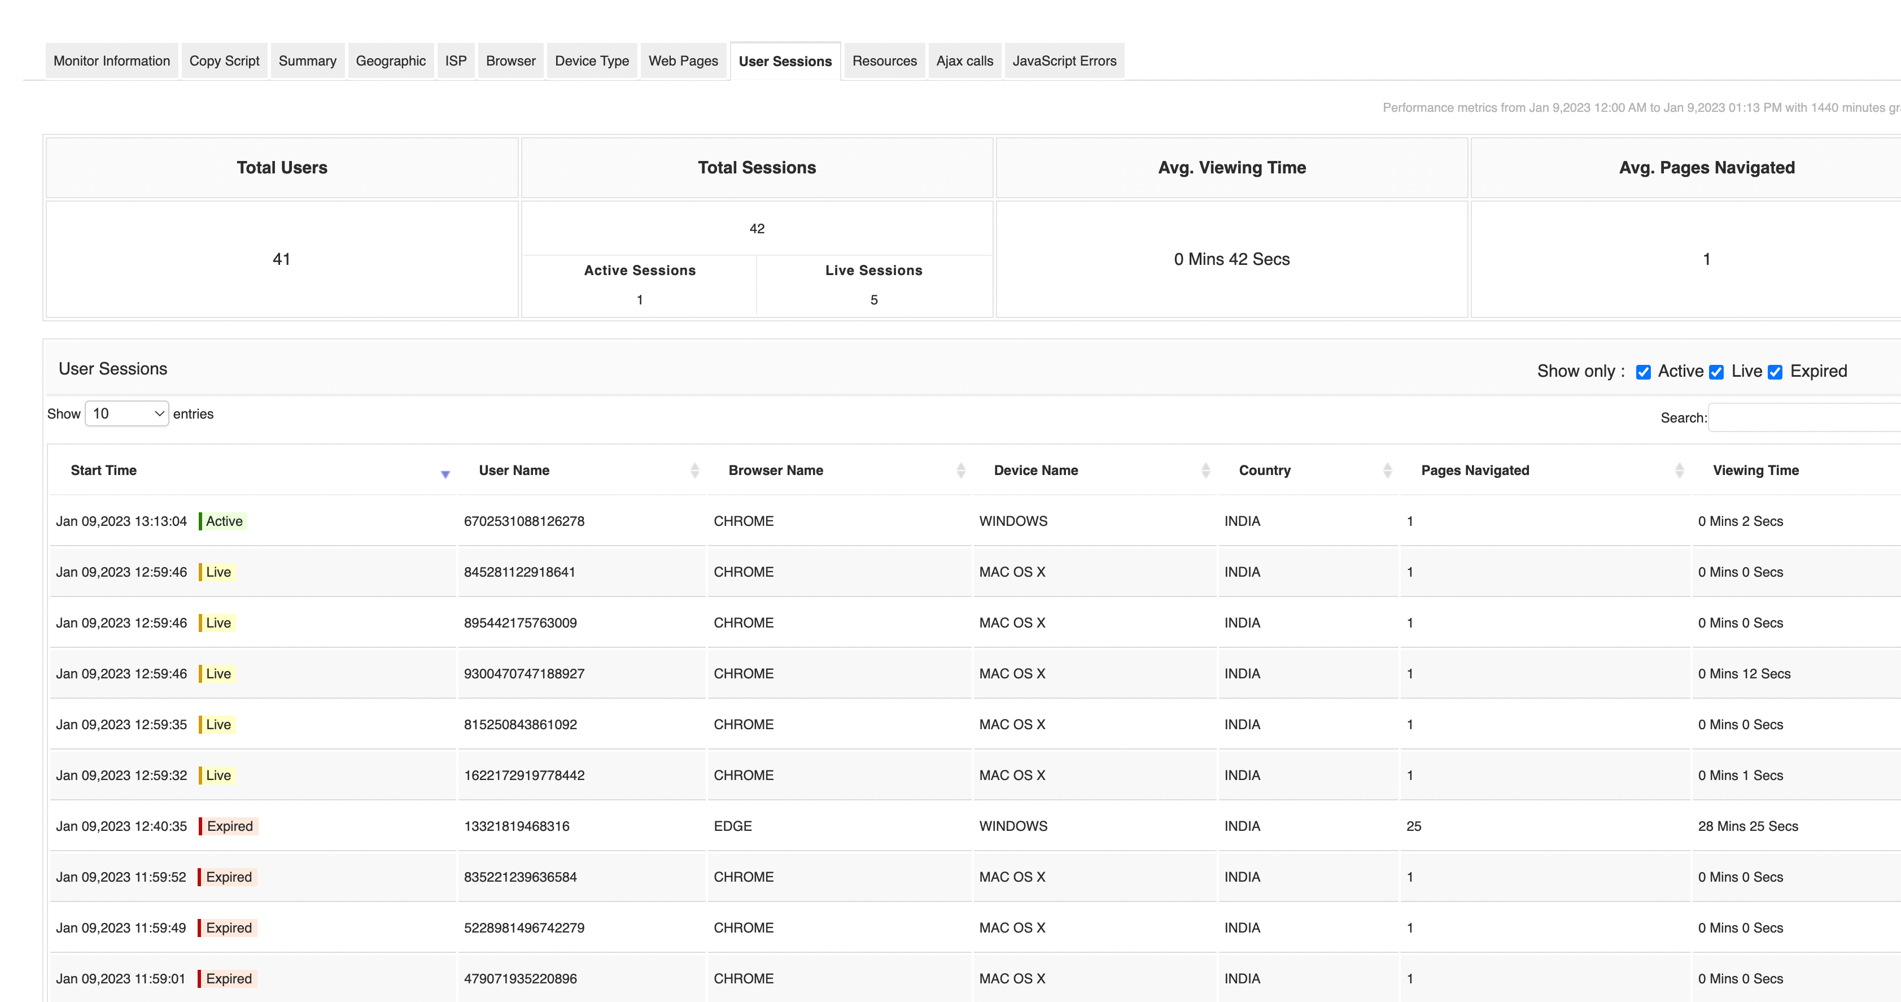Viewport: 1901px width, 1002px height.
Task: Disable the Expired sessions filter checkbox
Action: click(x=1775, y=372)
